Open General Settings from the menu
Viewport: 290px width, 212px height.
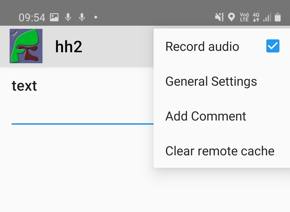(211, 81)
